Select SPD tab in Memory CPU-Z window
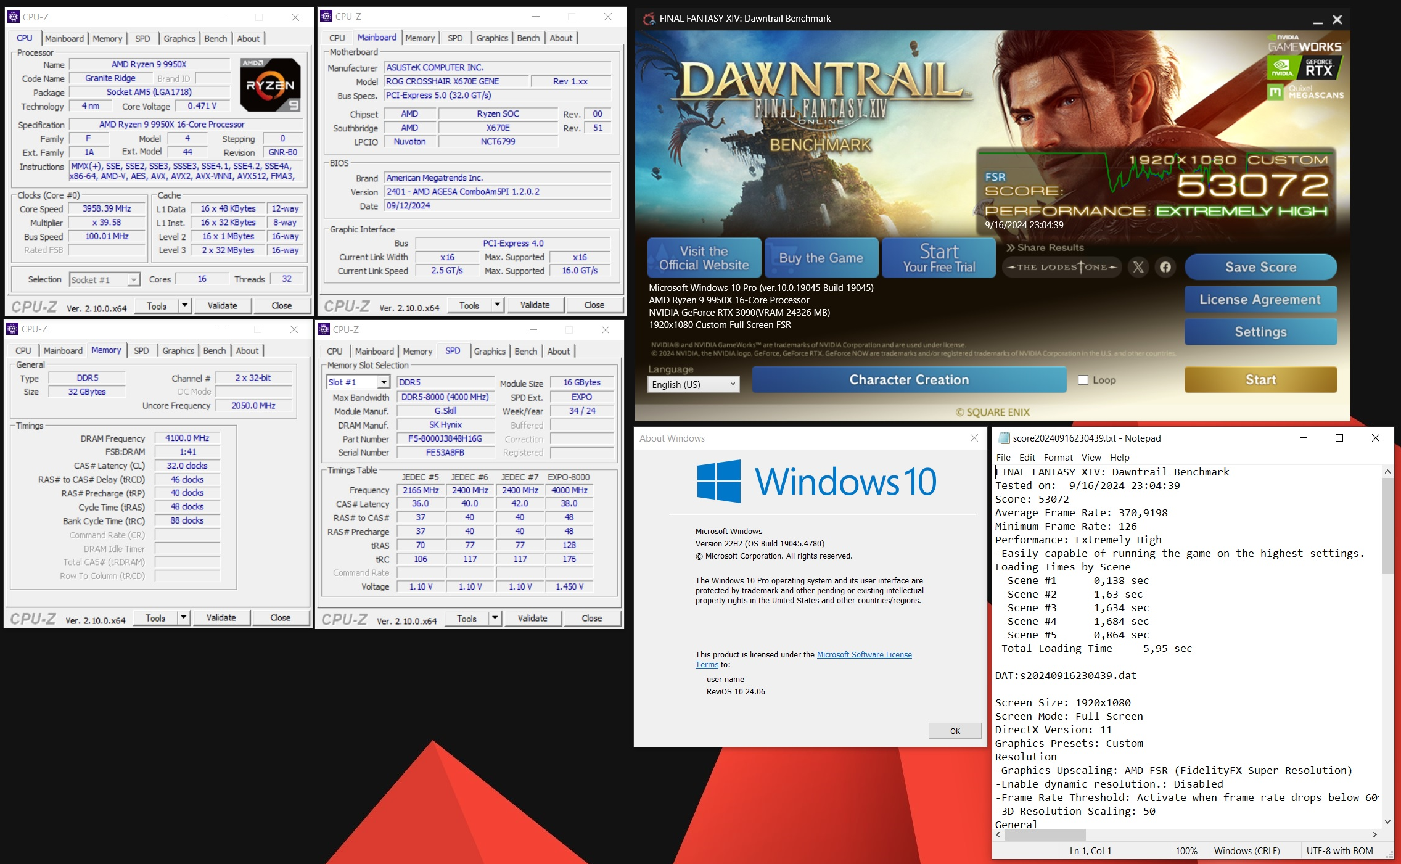Viewport: 1401px width, 864px height. tap(141, 350)
